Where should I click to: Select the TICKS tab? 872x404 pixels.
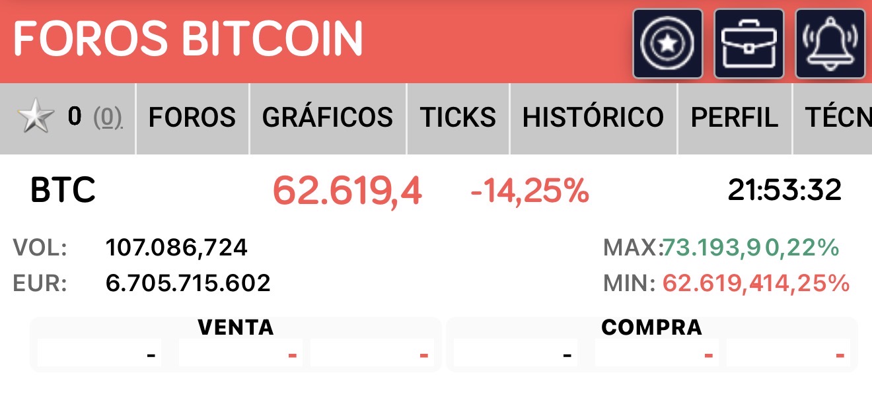[x=458, y=118]
